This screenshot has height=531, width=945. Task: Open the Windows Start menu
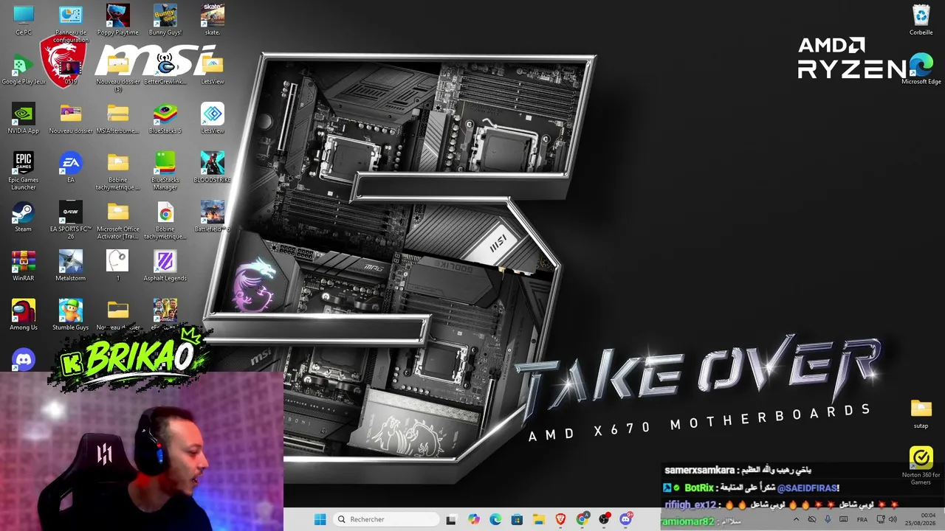click(320, 519)
